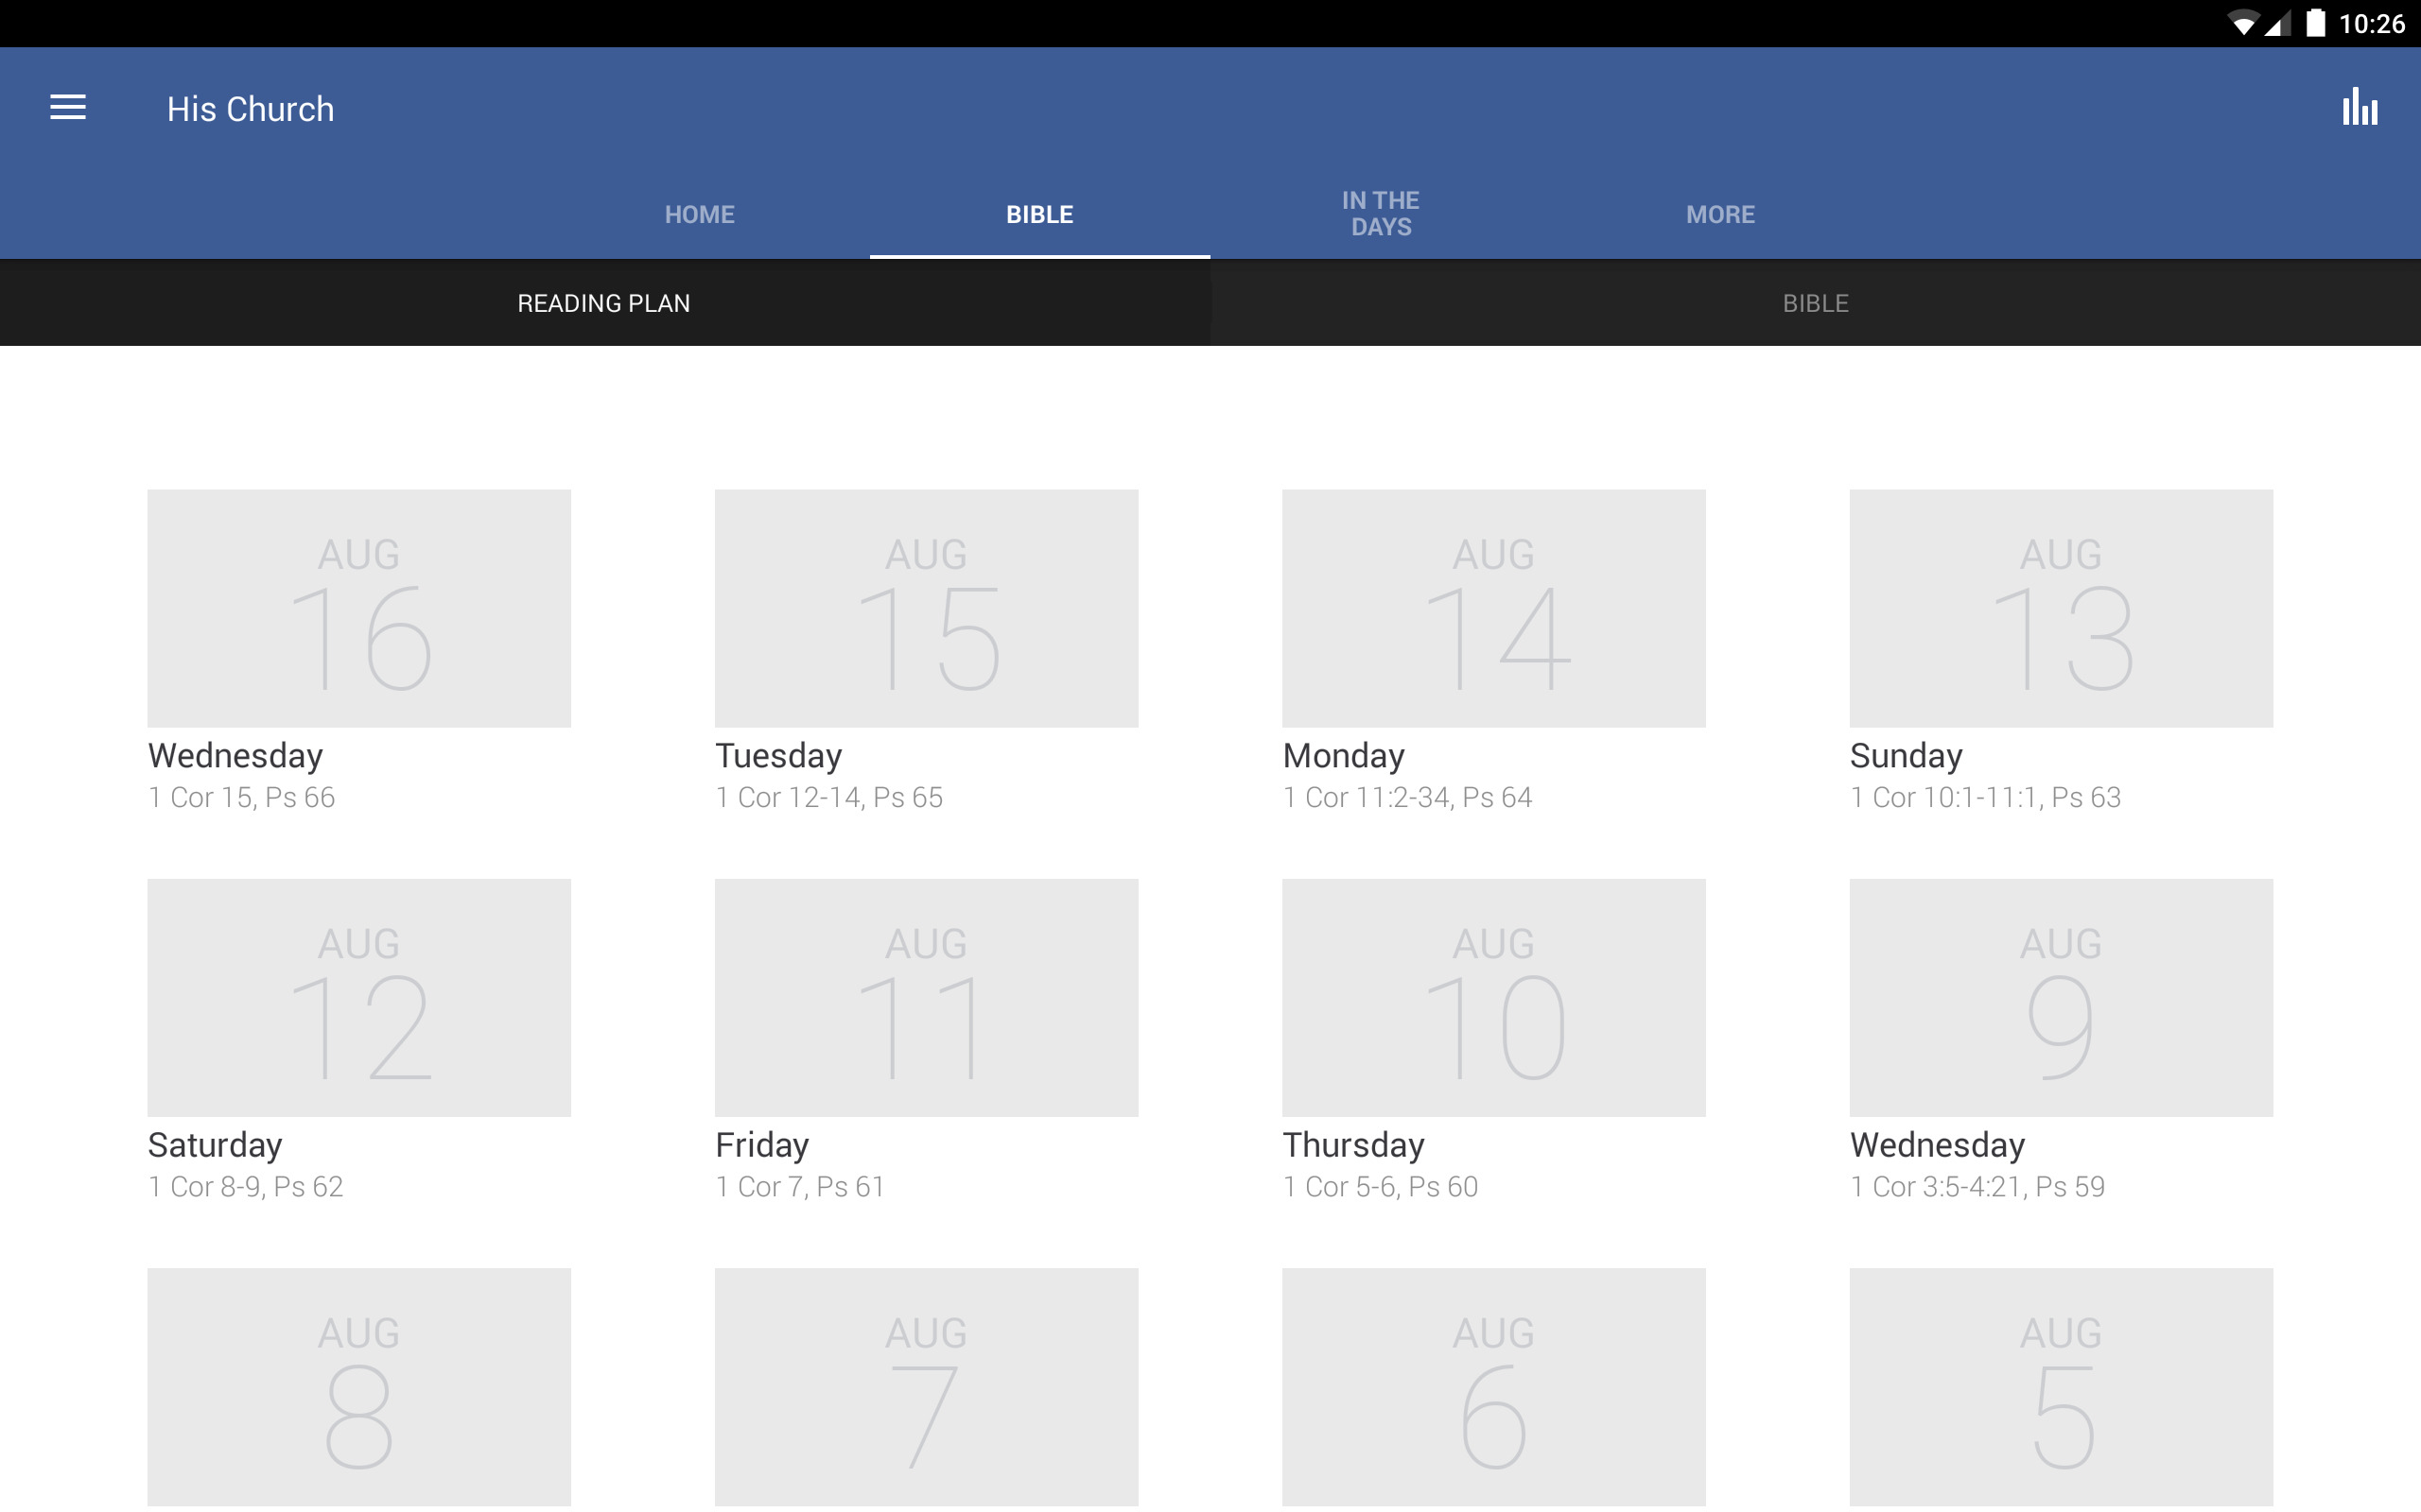The height and width of the screenshot is (1512, 2421).
Task: Tap the Wi-Fi status icon
Action: pyautogui.click(x=2243, y=23)
